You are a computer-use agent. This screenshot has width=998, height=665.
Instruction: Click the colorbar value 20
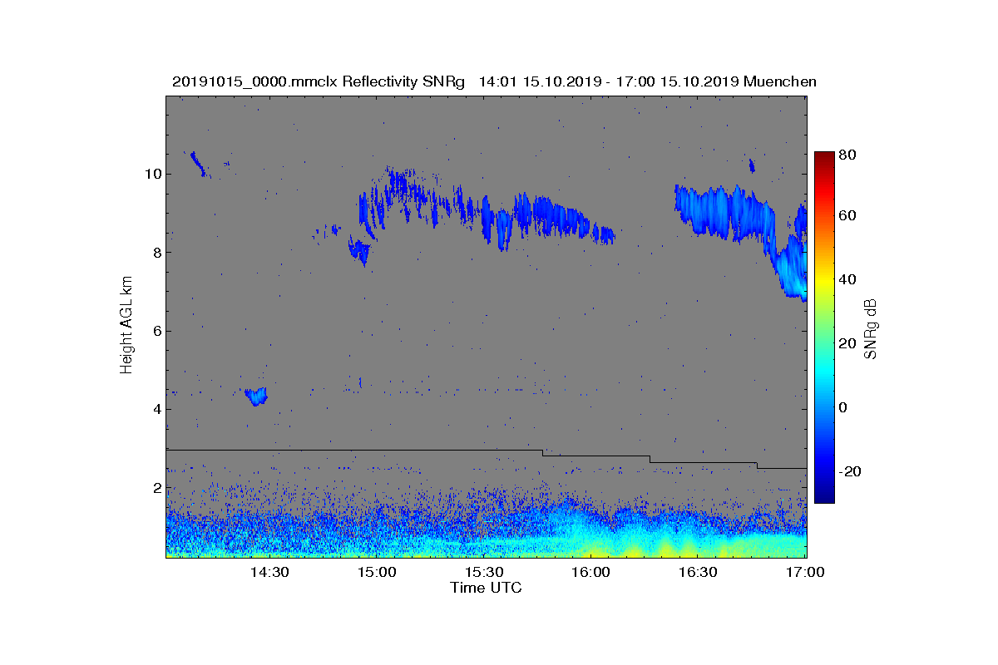click(849, 343)
